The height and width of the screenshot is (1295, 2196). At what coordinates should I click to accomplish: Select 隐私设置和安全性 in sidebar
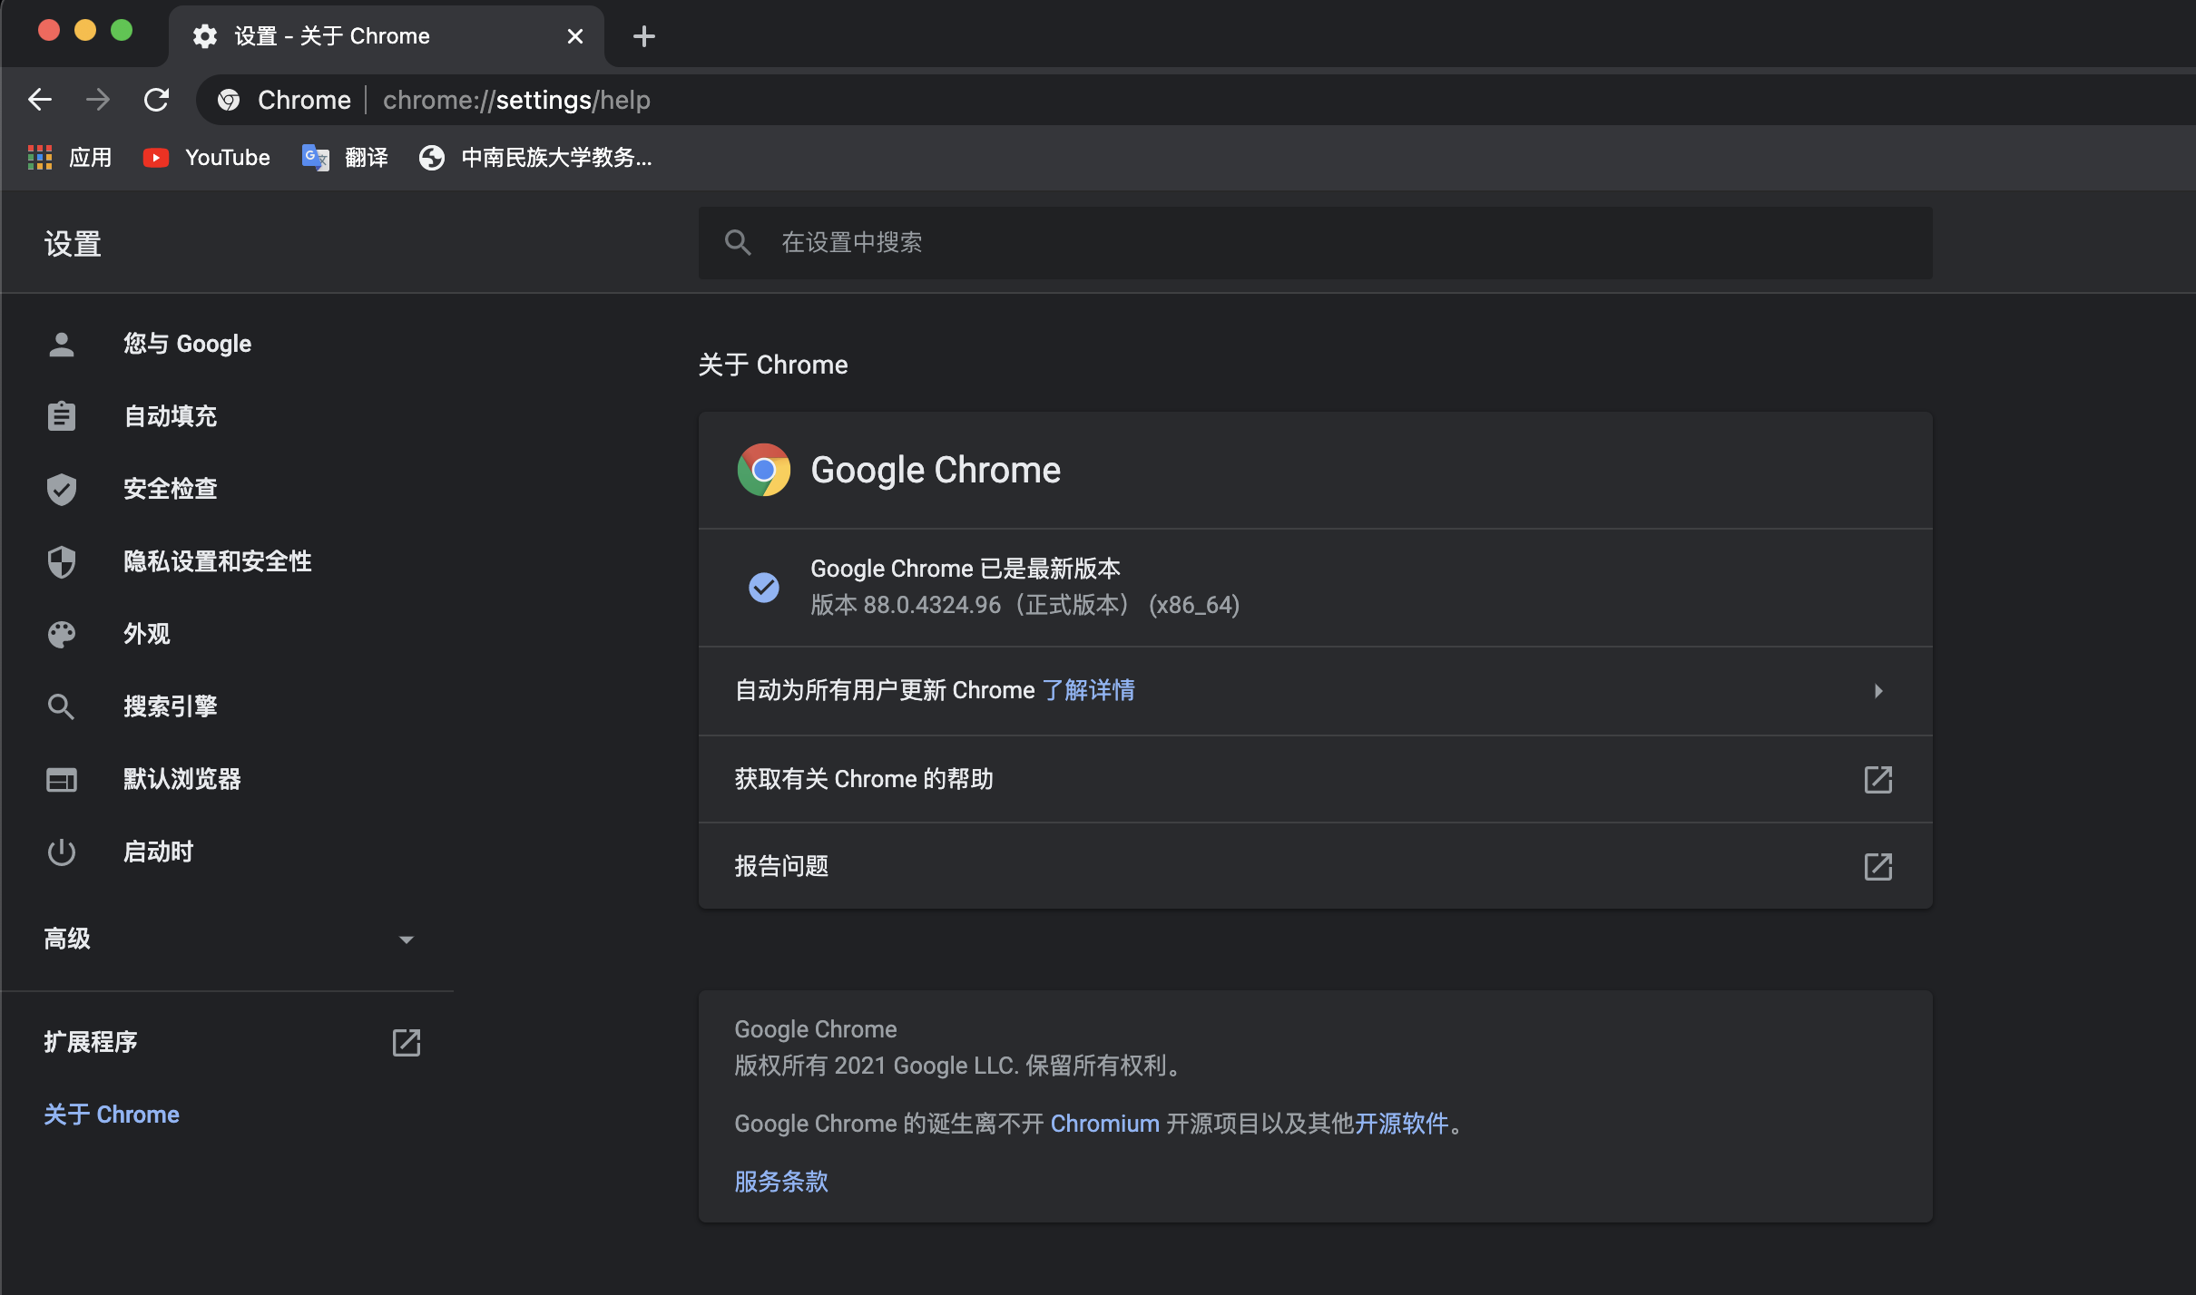[x=217, y=561]
